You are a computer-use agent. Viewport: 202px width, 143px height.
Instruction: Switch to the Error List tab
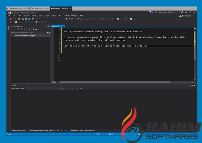(x=52, y=131)
